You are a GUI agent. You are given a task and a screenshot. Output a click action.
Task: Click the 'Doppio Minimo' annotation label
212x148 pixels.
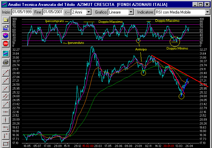[x=177, y=48]
